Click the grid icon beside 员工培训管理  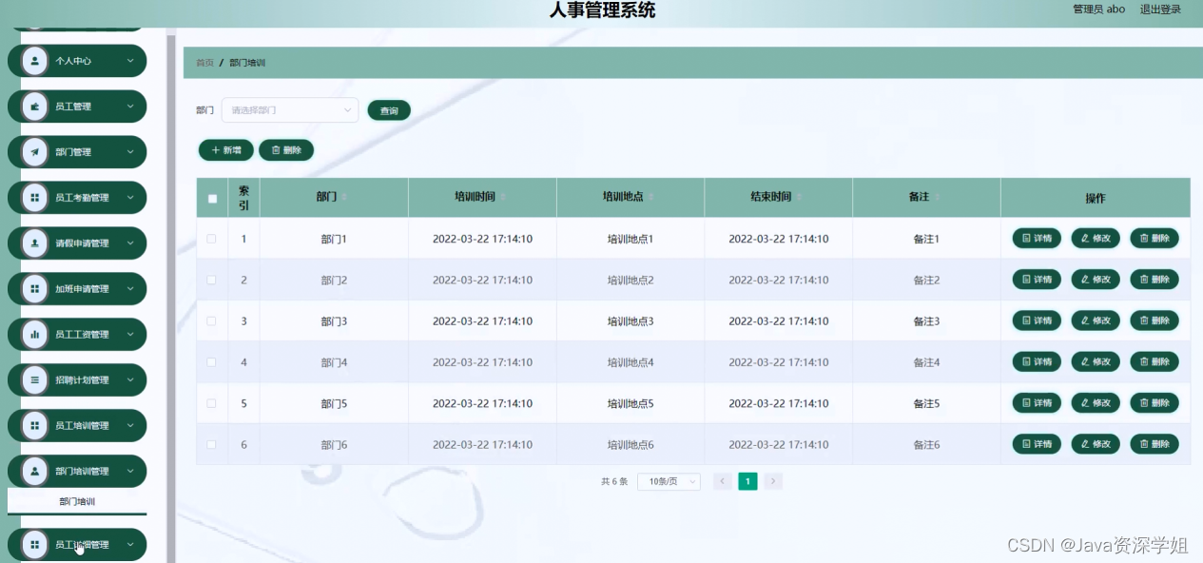(35, 426)
